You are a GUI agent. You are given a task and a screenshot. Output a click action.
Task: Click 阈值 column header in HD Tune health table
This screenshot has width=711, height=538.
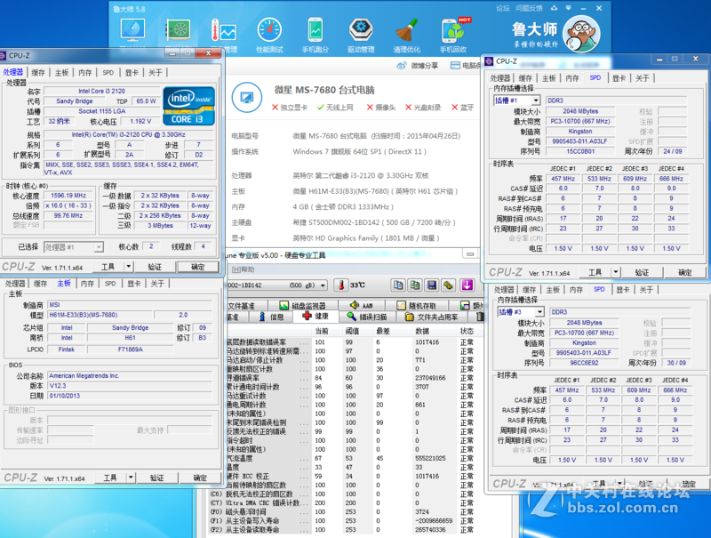(x=352, y=331)
